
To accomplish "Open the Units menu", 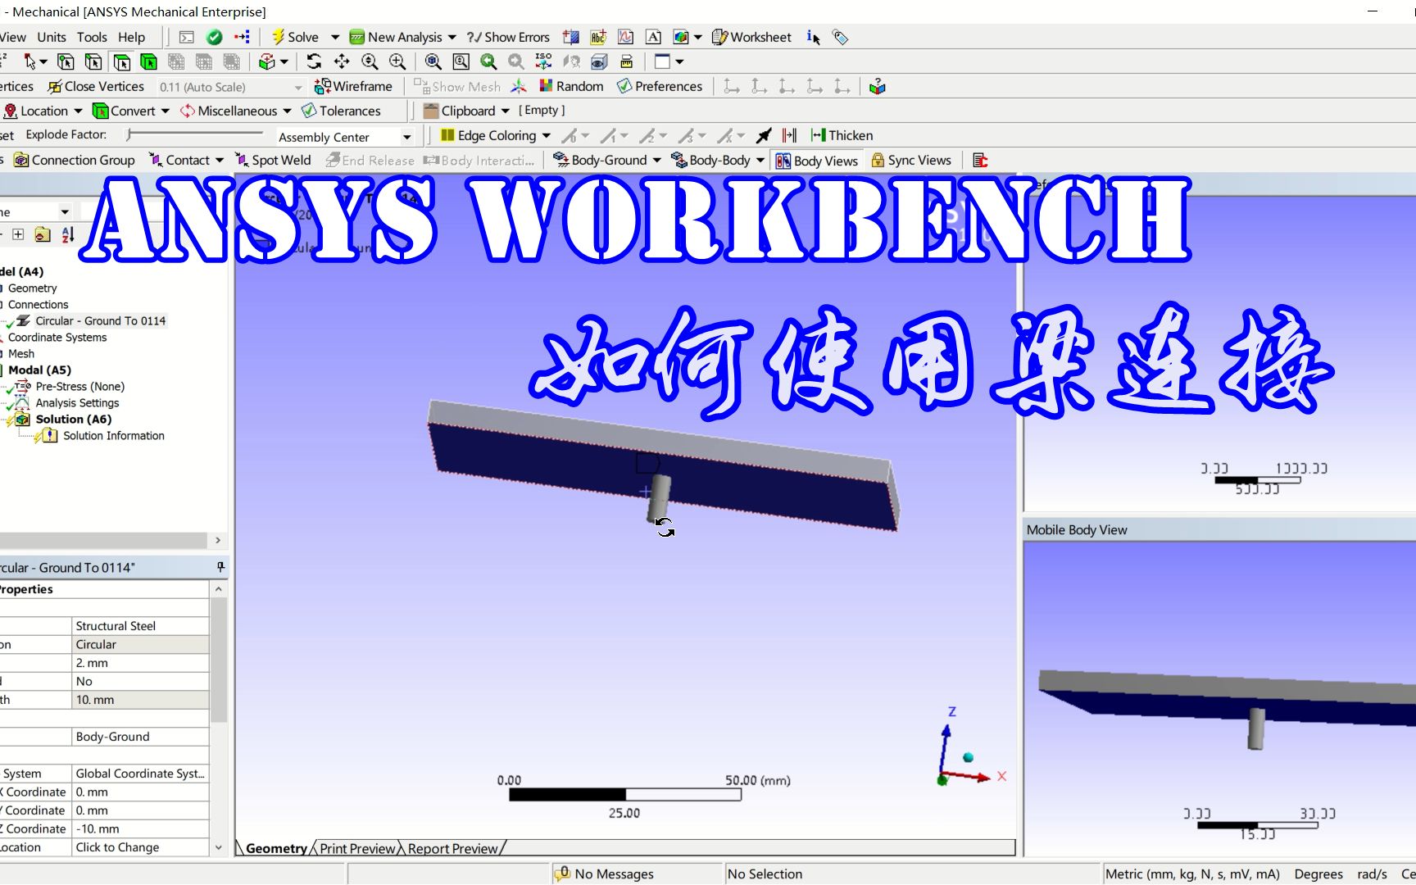I will [51, 37].
